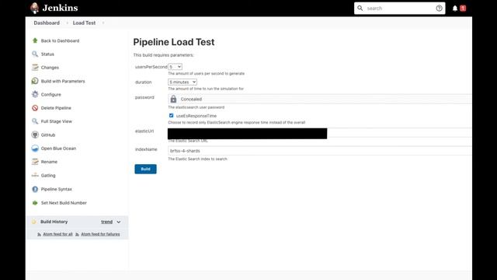Open the Rename sidebar link

49,162
